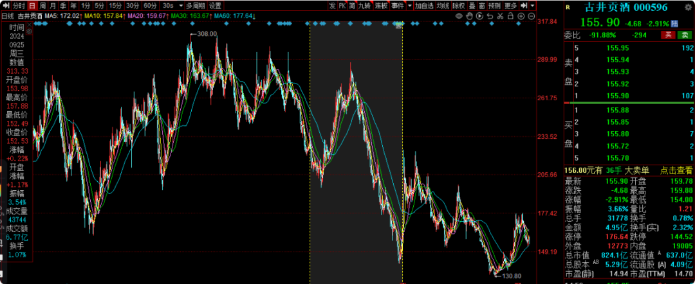Image resolution: width=695 pixels, height=284 pixels.
Task: Zoom in with the plus icon
Action: coord(521,16)
